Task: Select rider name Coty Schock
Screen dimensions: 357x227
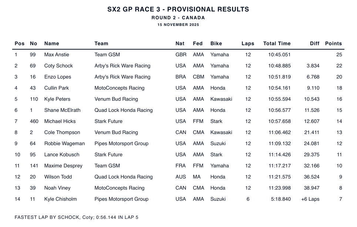Action: [x=58, y=66]
